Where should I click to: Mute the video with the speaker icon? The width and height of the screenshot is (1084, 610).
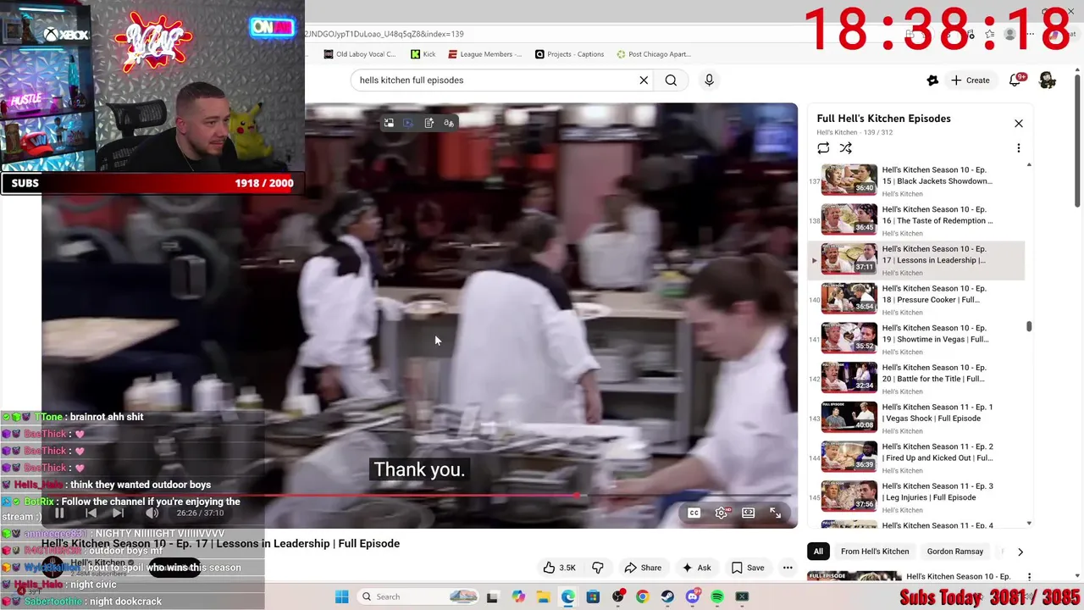click(x=152, y=513)
